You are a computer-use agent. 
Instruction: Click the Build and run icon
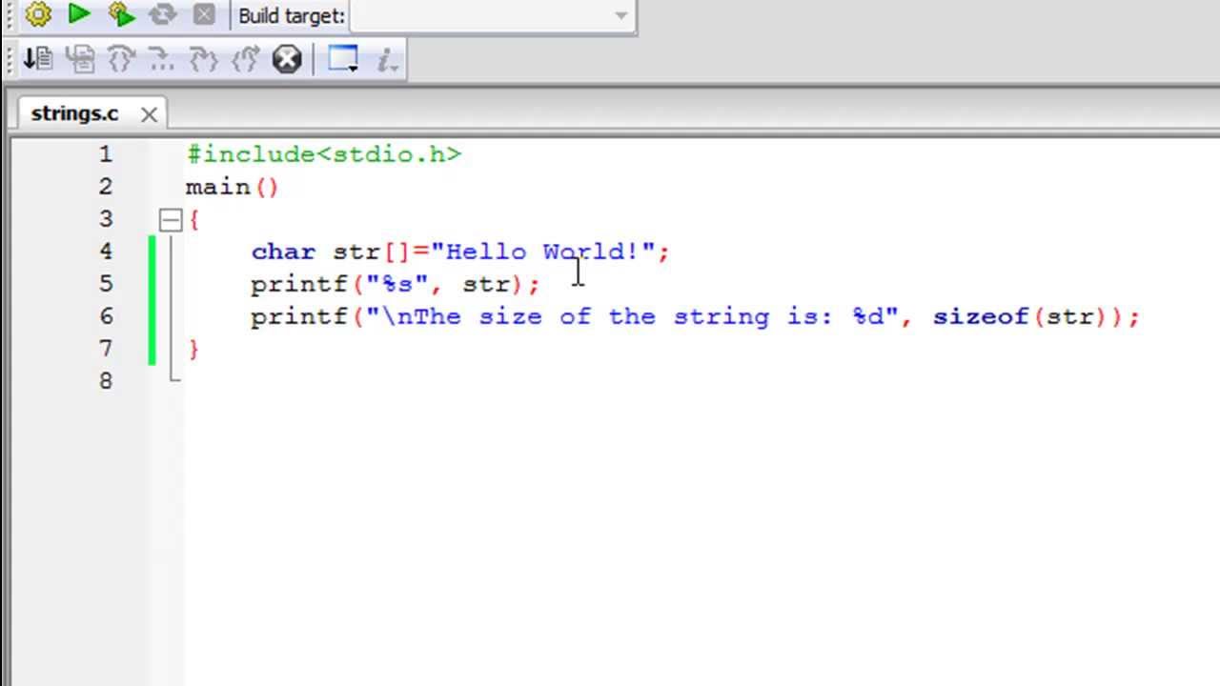(x=121, y=14)
